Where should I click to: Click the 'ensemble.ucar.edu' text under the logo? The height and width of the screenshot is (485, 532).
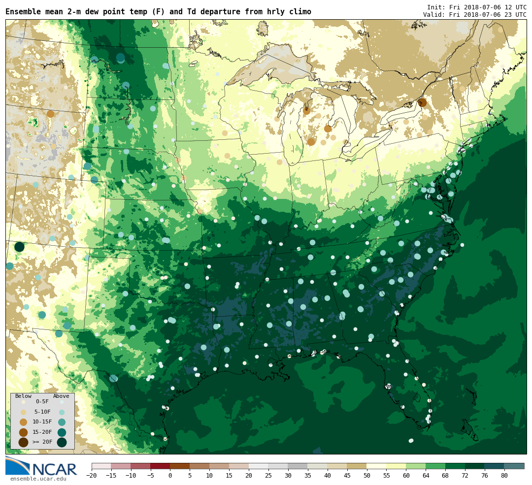pyautogui.click(x=38, y=479)
